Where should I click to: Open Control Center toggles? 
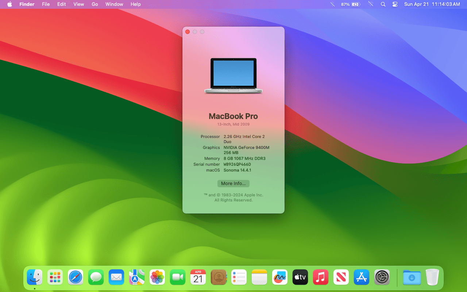coord(394,4)
